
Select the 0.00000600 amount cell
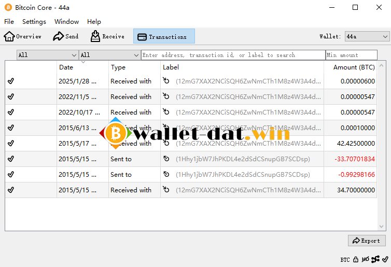pos(351,81)
